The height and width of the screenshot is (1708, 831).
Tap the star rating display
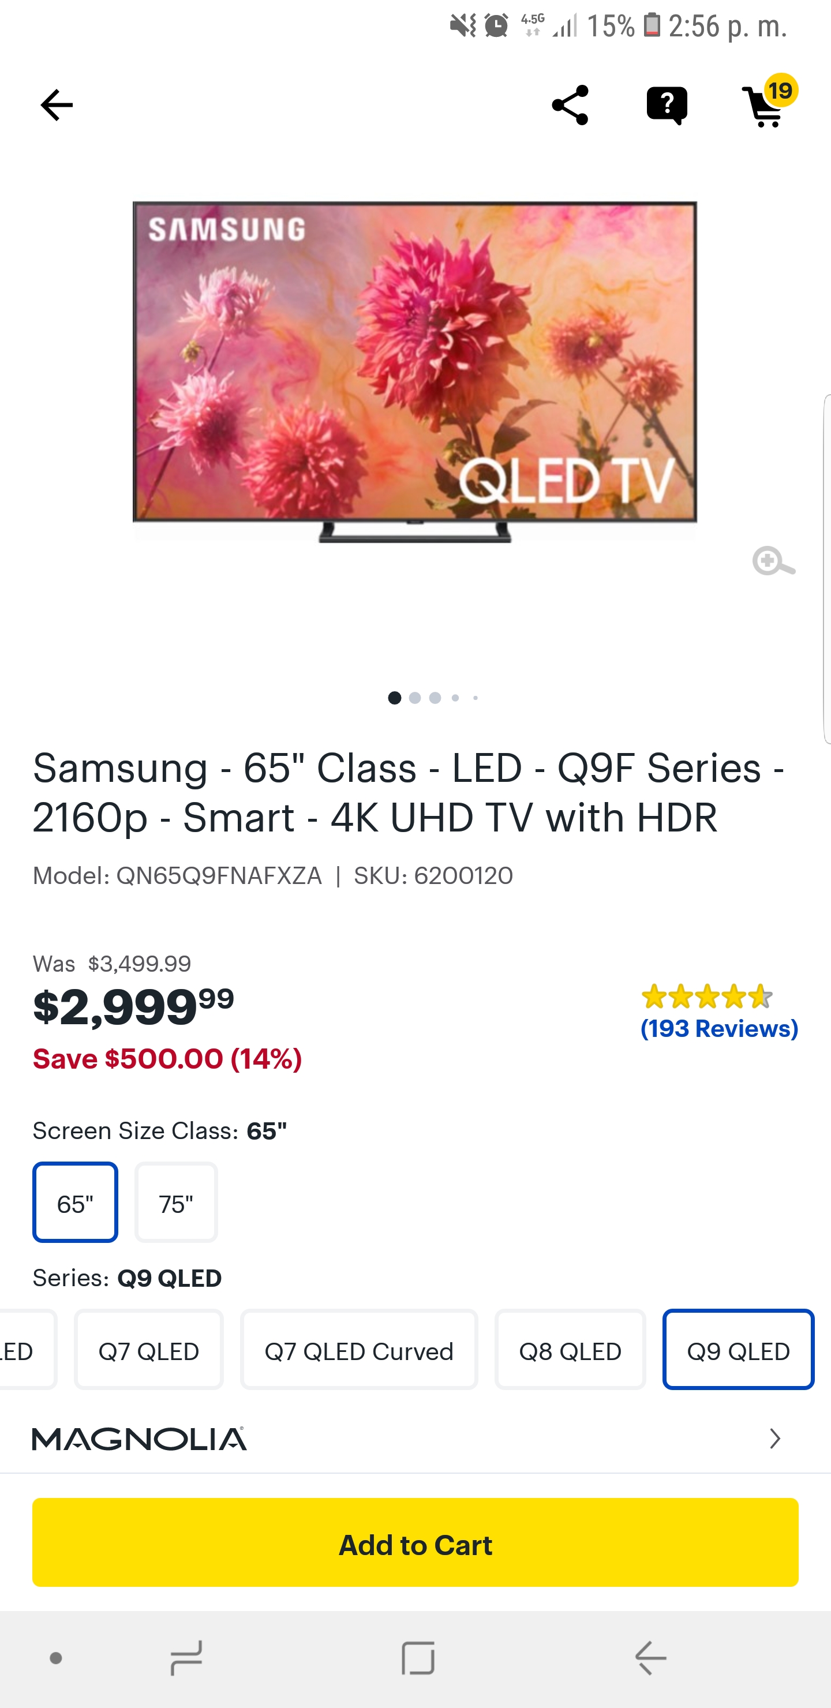(706, 997)
